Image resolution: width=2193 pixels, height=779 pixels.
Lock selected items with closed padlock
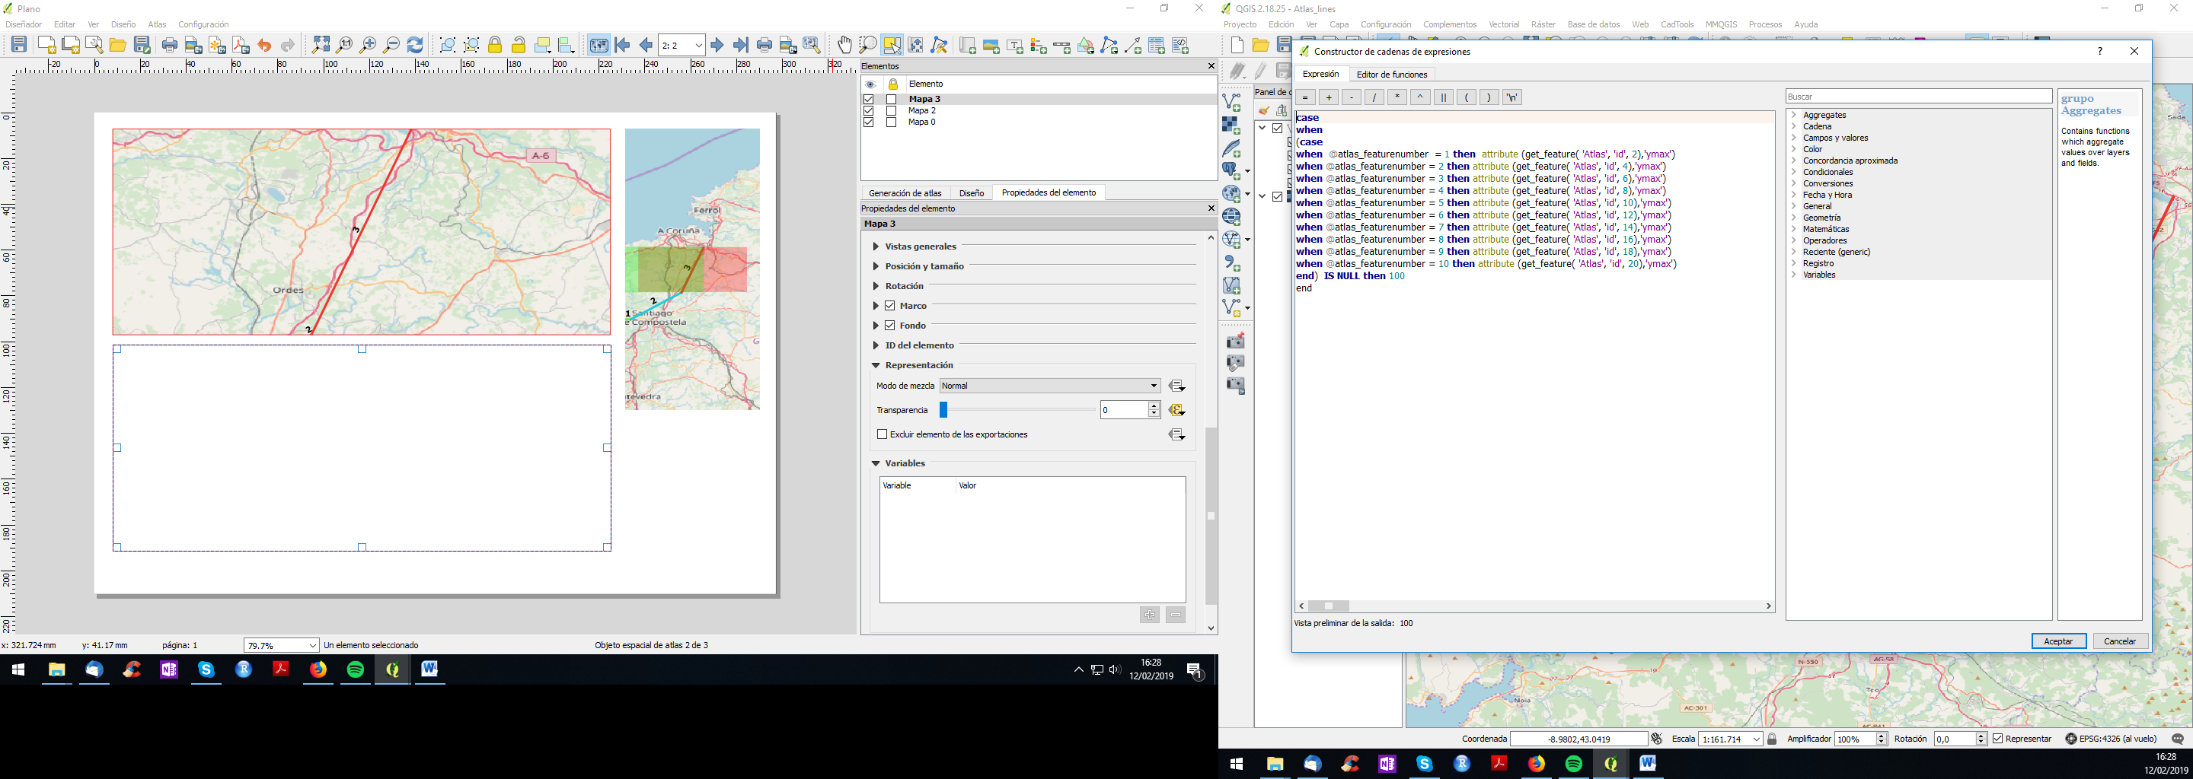coord(495,45)
